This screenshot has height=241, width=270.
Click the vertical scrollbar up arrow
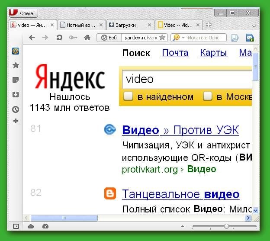click(x=256, y=49)
